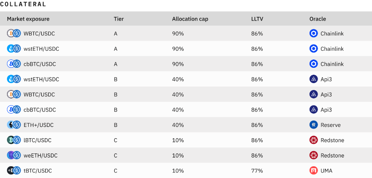This screenshot has height=178, width=372.
Task: Click the LLTV column header
Action: click(x=257, y=19)
